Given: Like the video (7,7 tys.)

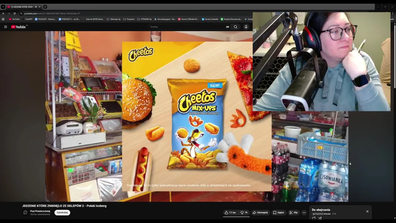Looking at the screenshot, I should (230, 212).
